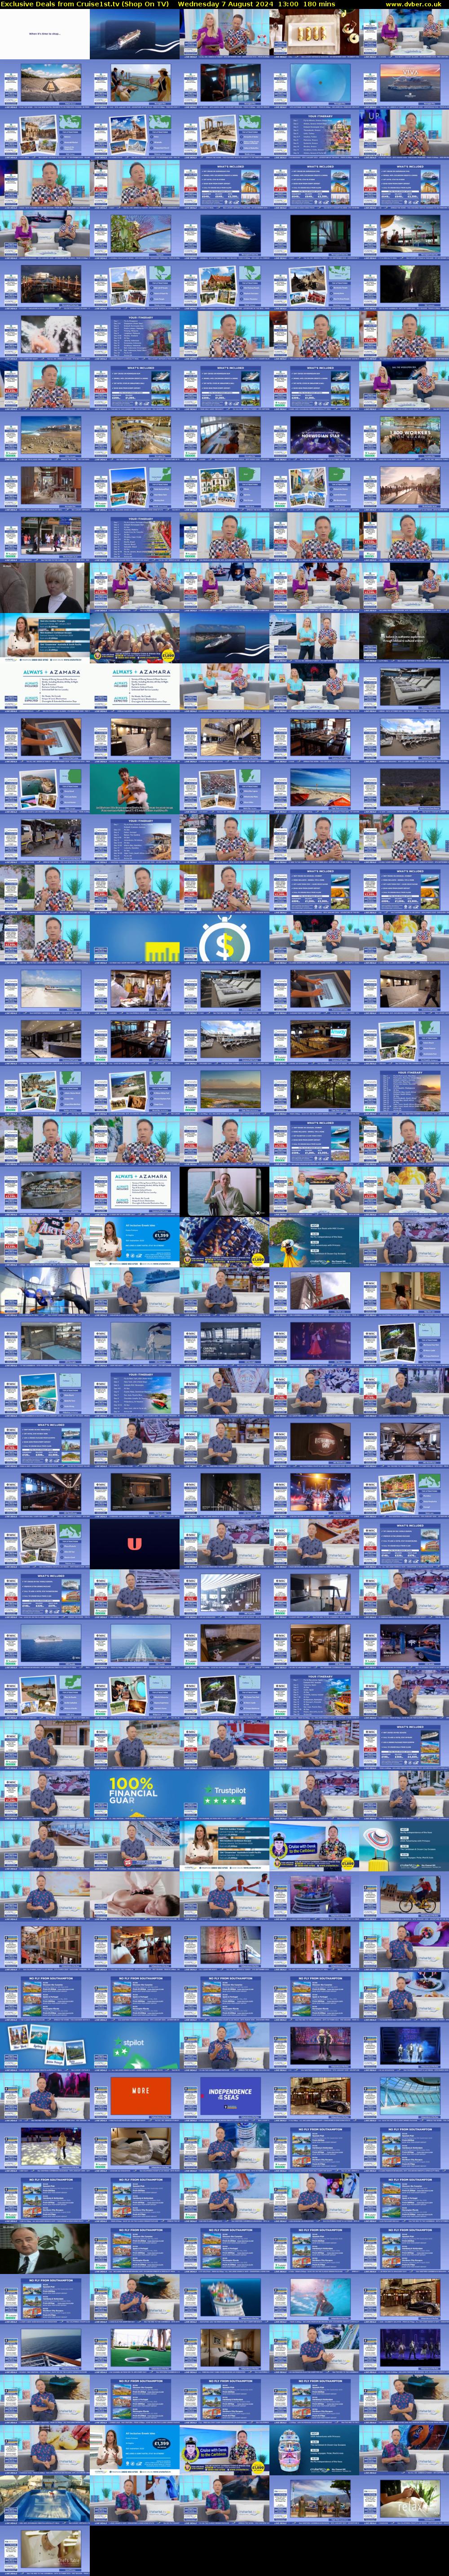Open the man in black shirt gesturing thumbnail

(x=225, y=1191)
